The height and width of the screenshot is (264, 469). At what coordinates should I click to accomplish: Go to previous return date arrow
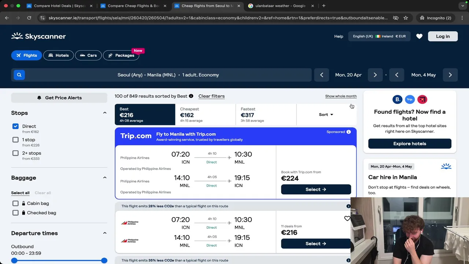[x=397, y=75]
